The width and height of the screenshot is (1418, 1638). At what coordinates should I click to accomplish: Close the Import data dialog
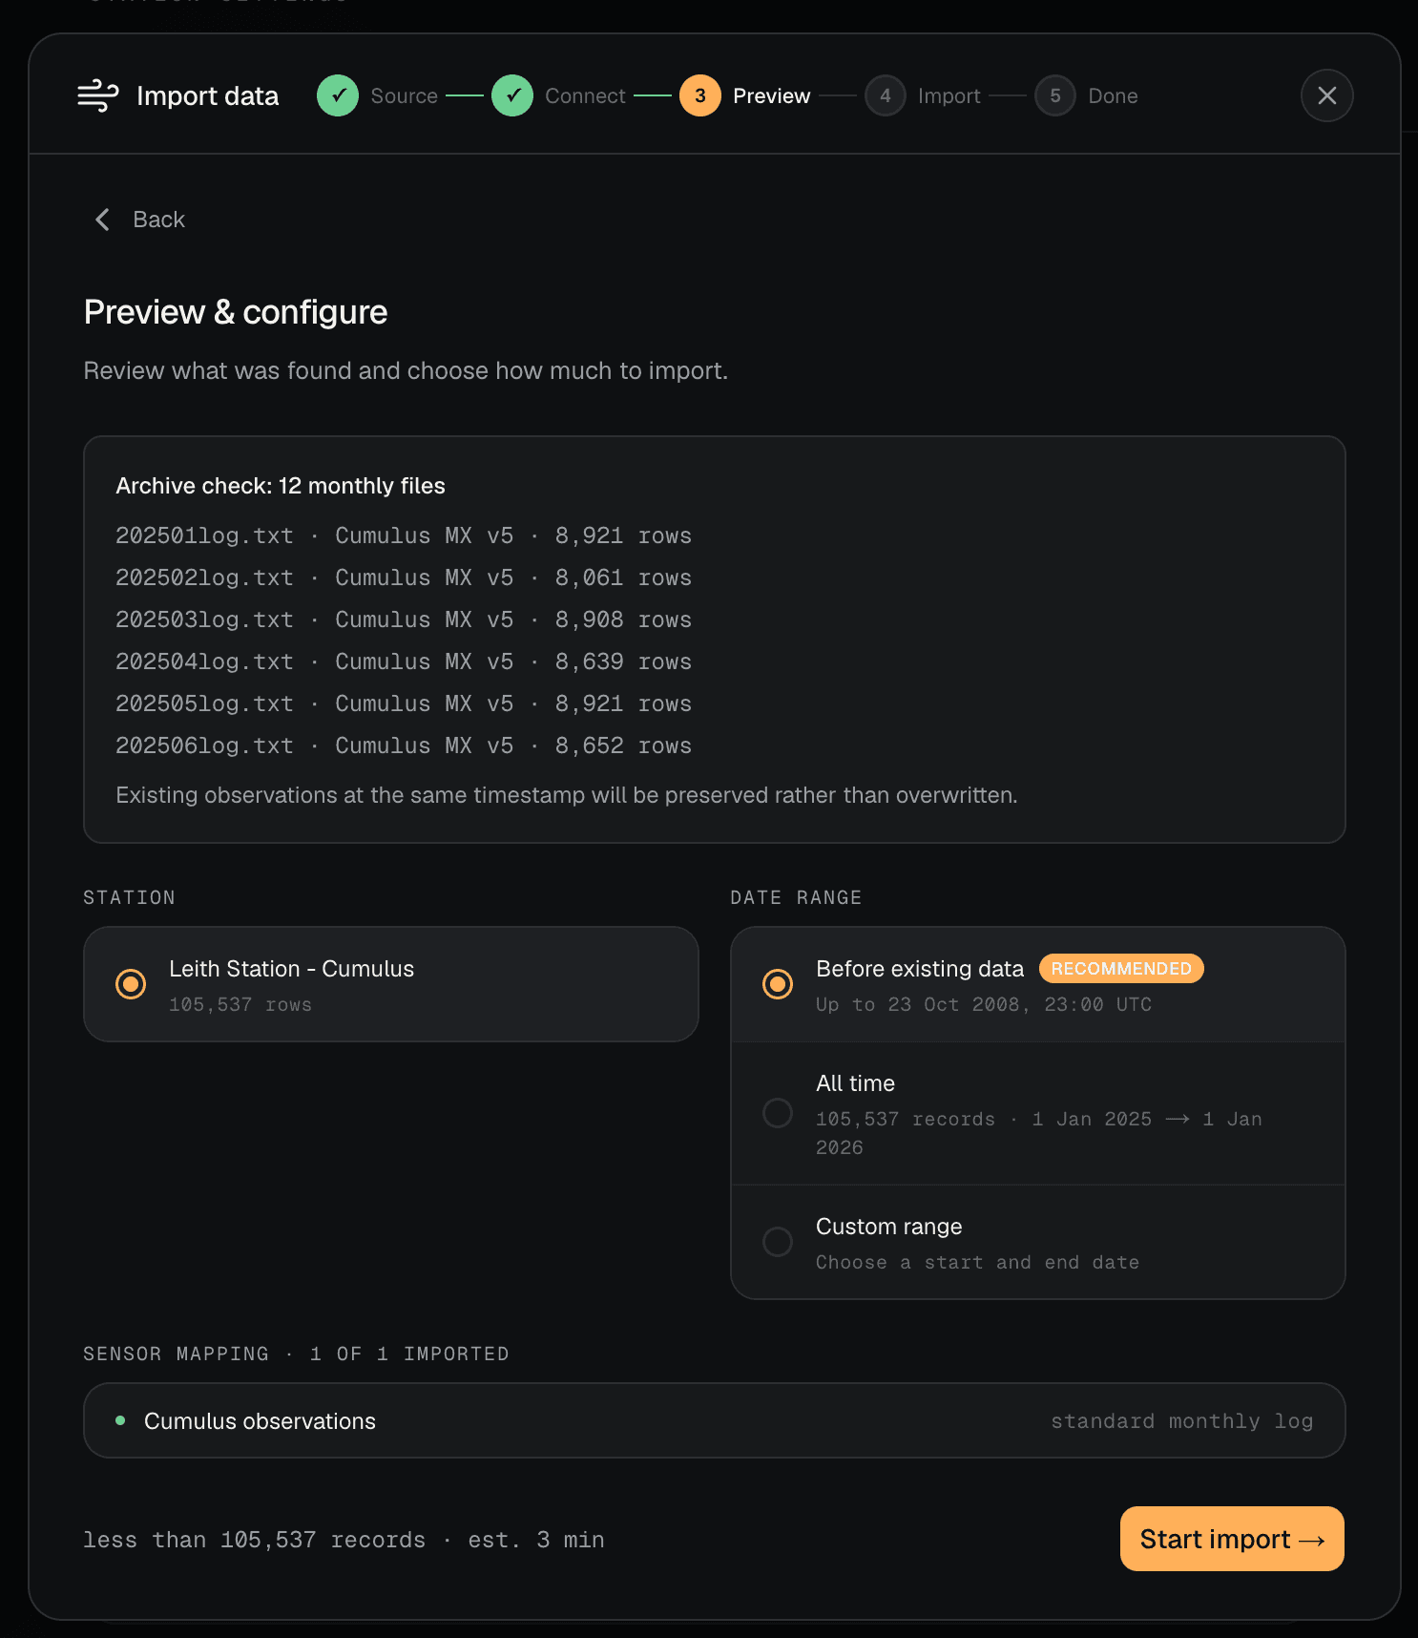tap(1327, 95)
